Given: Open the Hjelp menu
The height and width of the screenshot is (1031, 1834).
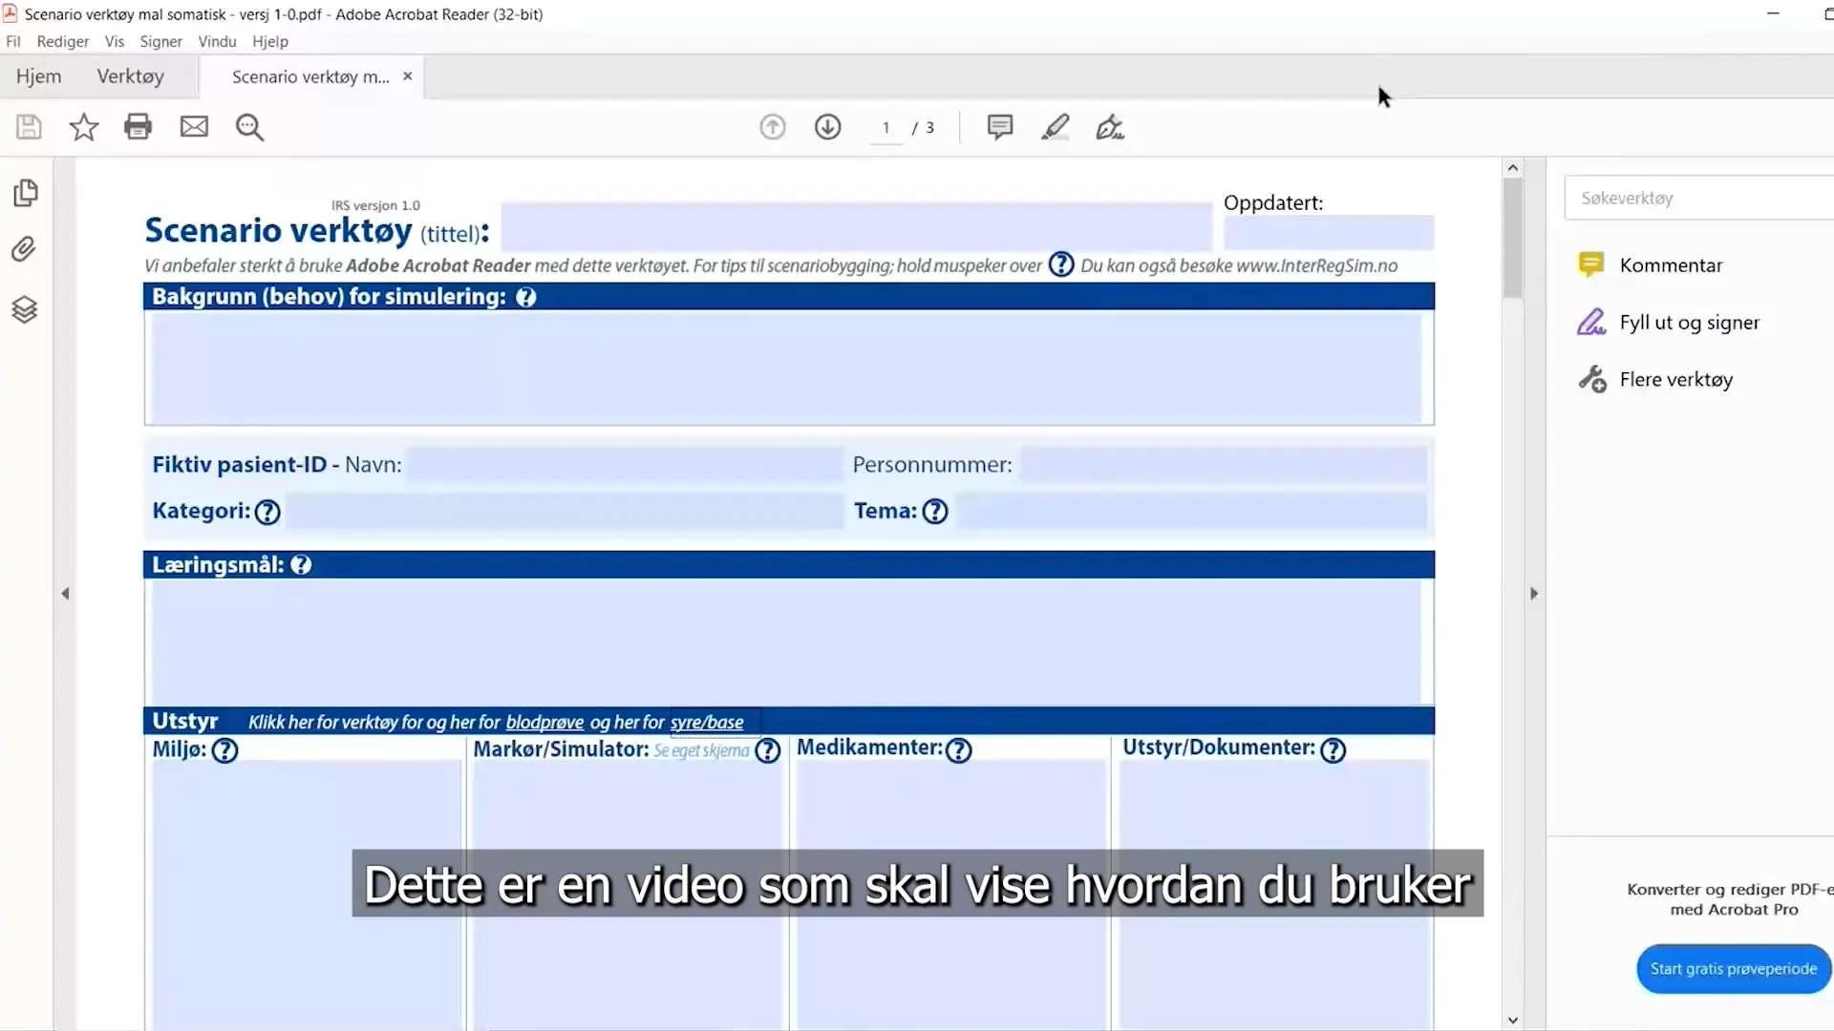Looking at the screenshot, I should (270, 41).
